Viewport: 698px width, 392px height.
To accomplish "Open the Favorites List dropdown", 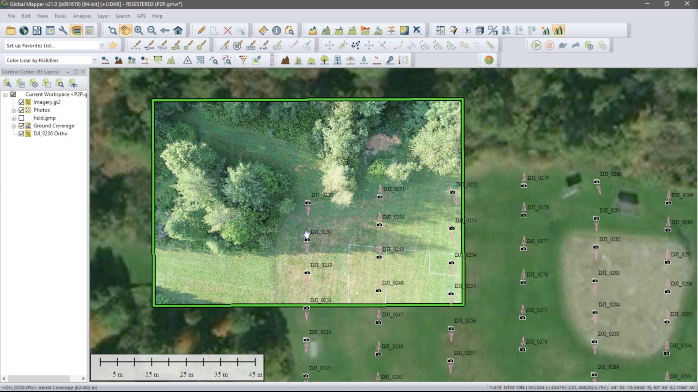I will pos(102,45).
